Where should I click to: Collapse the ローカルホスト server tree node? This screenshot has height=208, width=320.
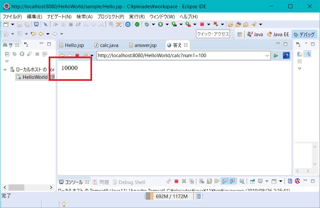5,70
